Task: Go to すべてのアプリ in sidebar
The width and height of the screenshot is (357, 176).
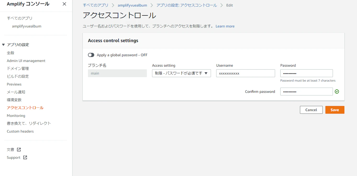Action: (20, 18)
